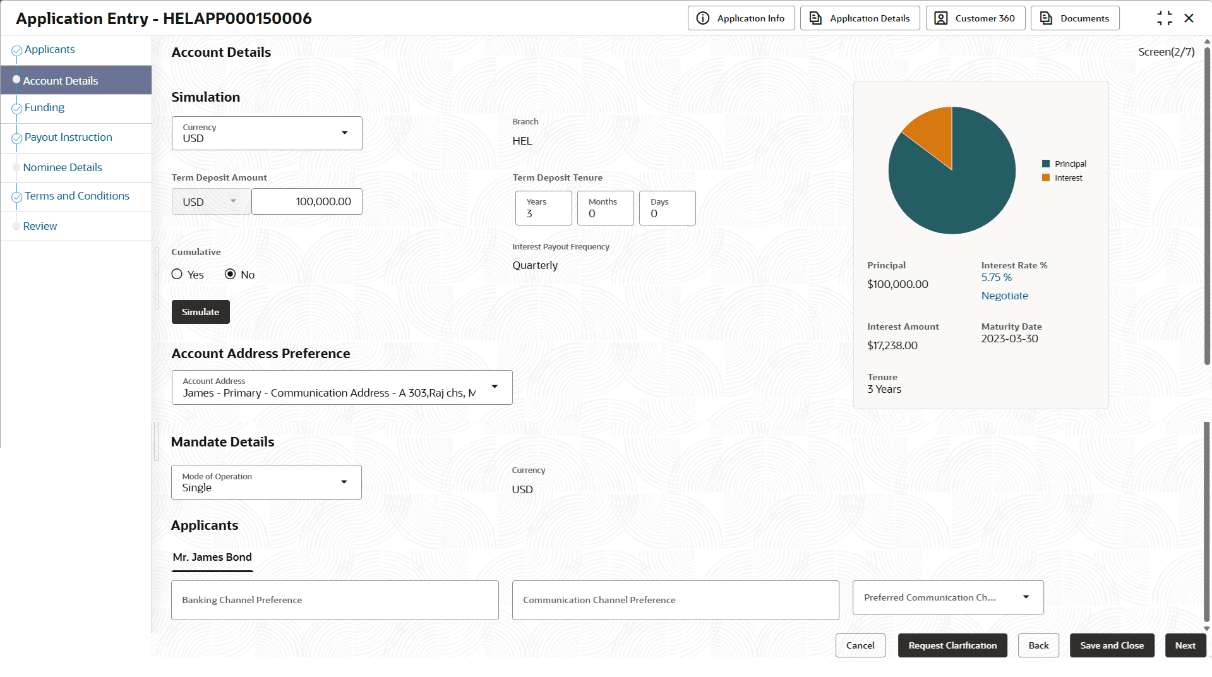
Task: Click the Documents icon in header
Action: click(x=1046, y=18)
